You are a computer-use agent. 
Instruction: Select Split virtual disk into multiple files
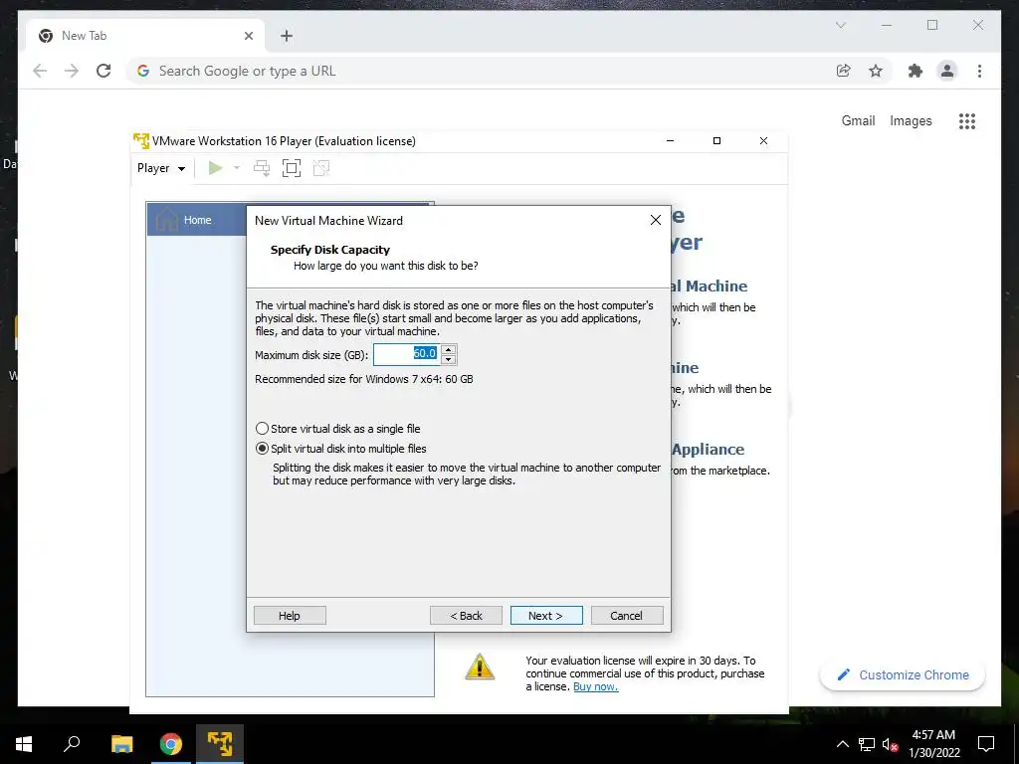click(x=341, y=449)
